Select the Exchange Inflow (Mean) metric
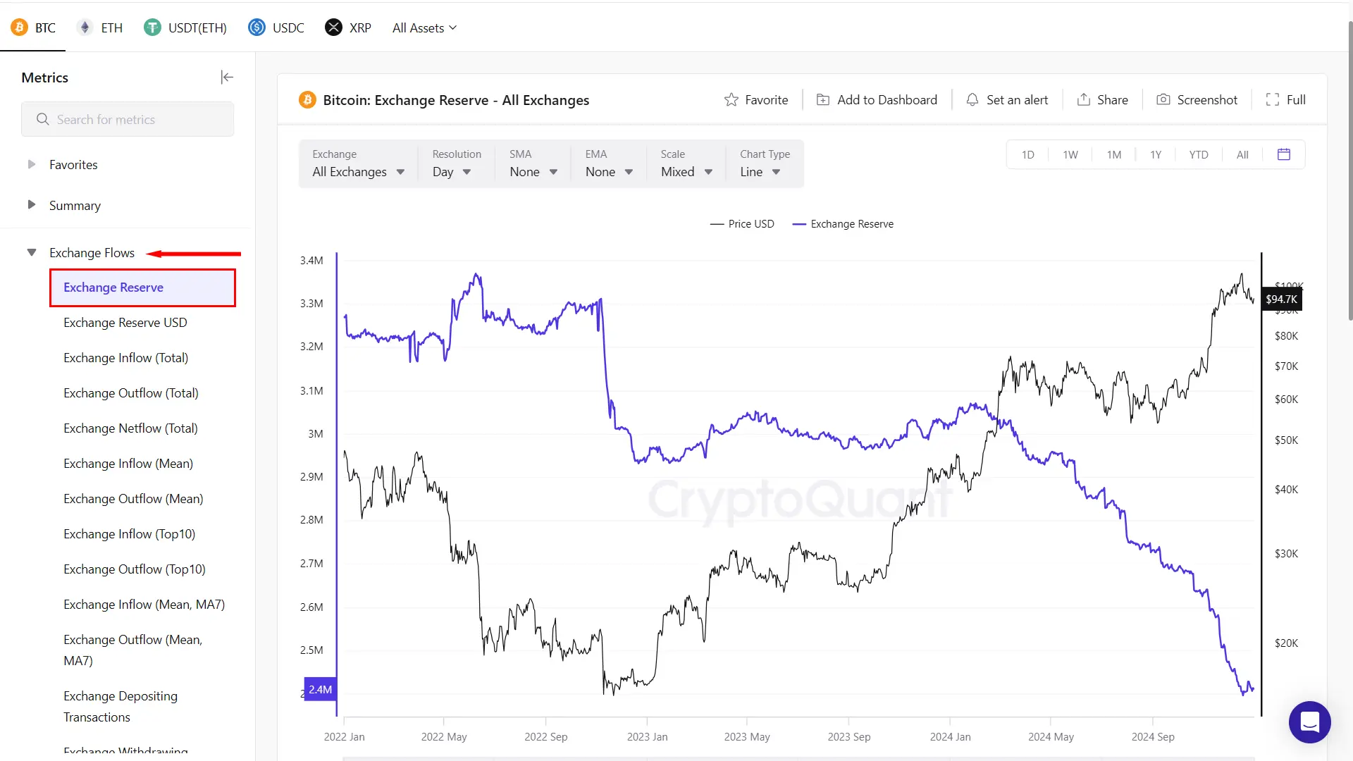1353x761 pixels. point(128,464)
